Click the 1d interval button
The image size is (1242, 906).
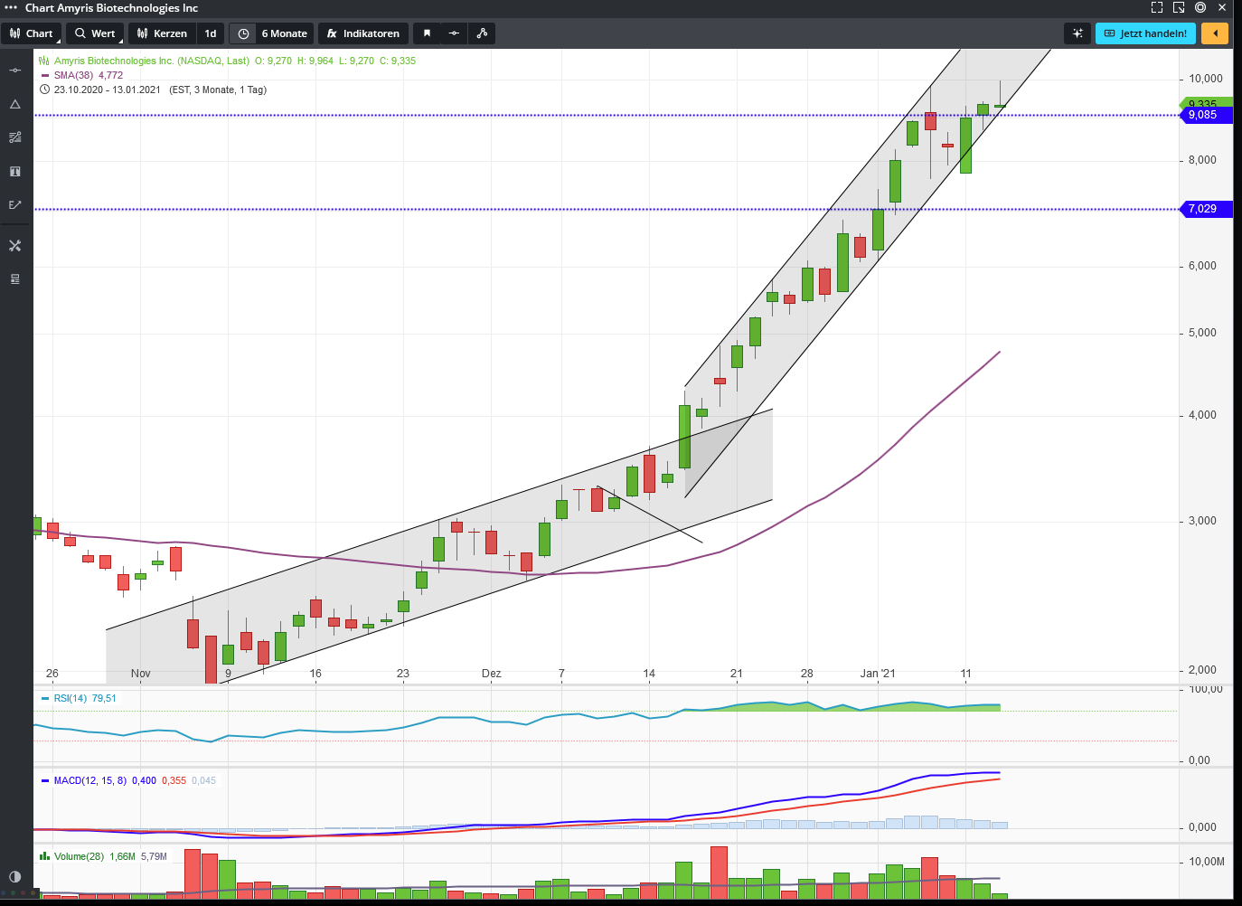[211, 33]
